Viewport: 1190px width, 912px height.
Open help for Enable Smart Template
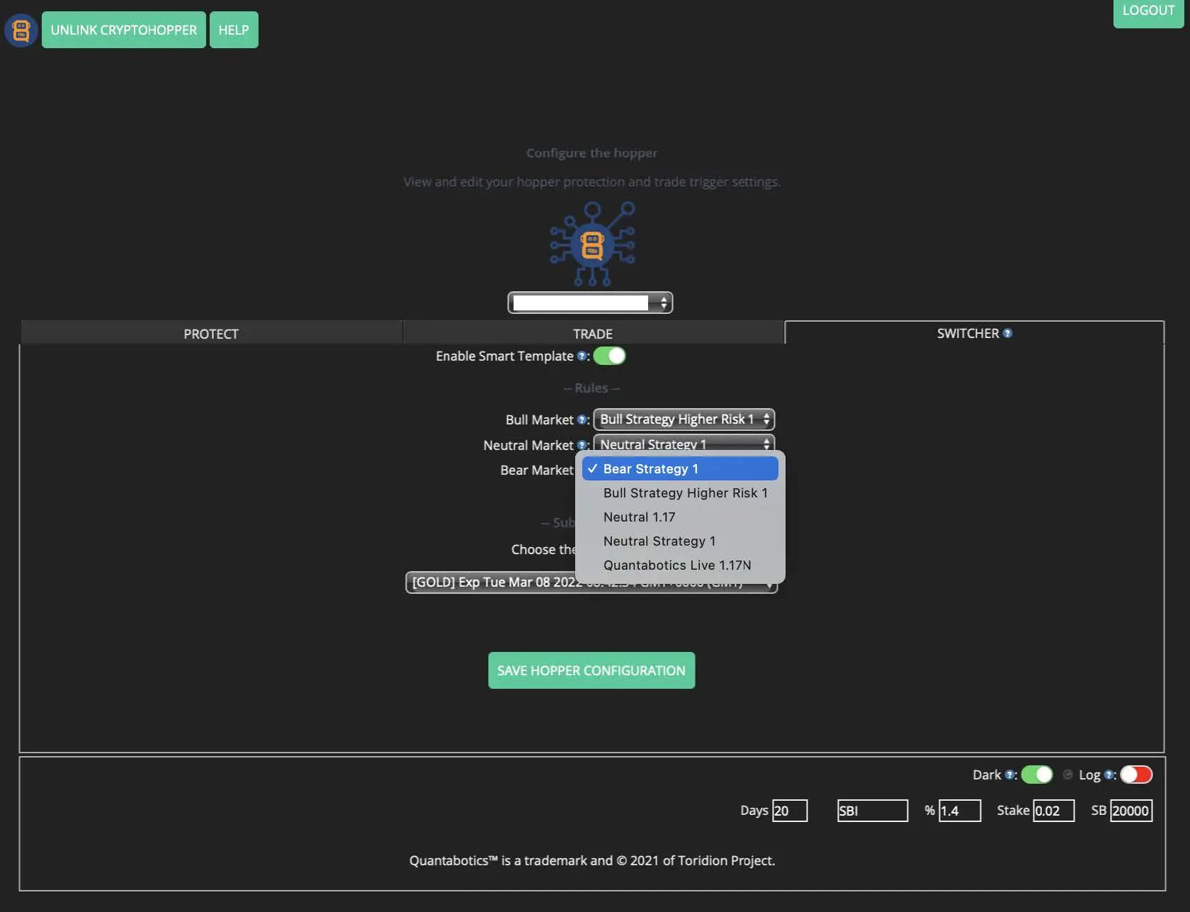pyautogui.click(x=582, y=356)
